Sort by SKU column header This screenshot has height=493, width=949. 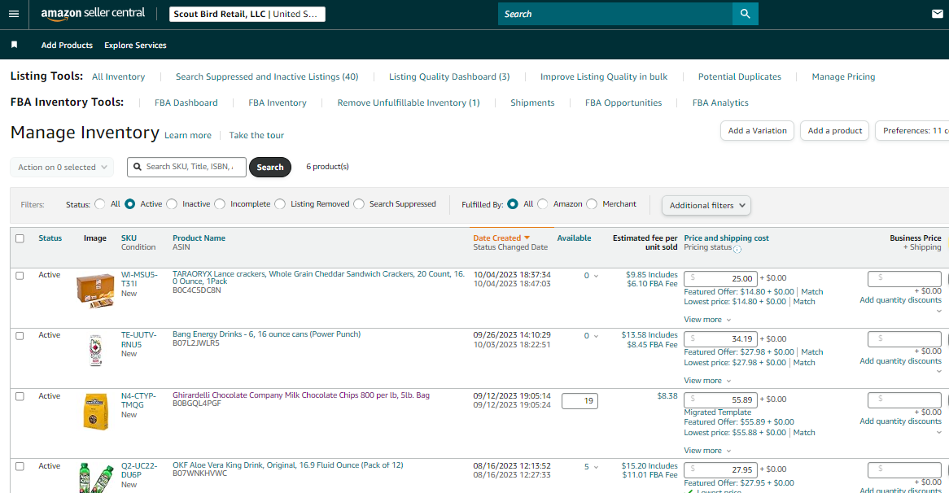pos(129,238)
